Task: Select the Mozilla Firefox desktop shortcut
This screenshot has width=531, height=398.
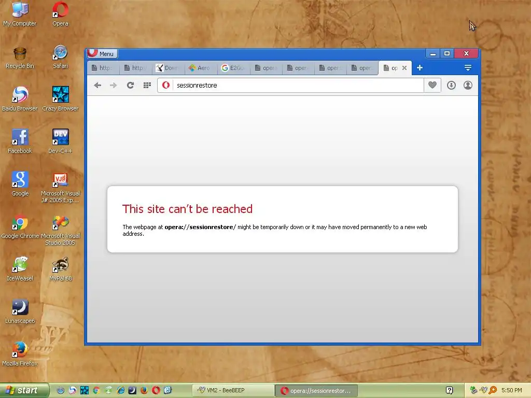Action: pos(20,354)
